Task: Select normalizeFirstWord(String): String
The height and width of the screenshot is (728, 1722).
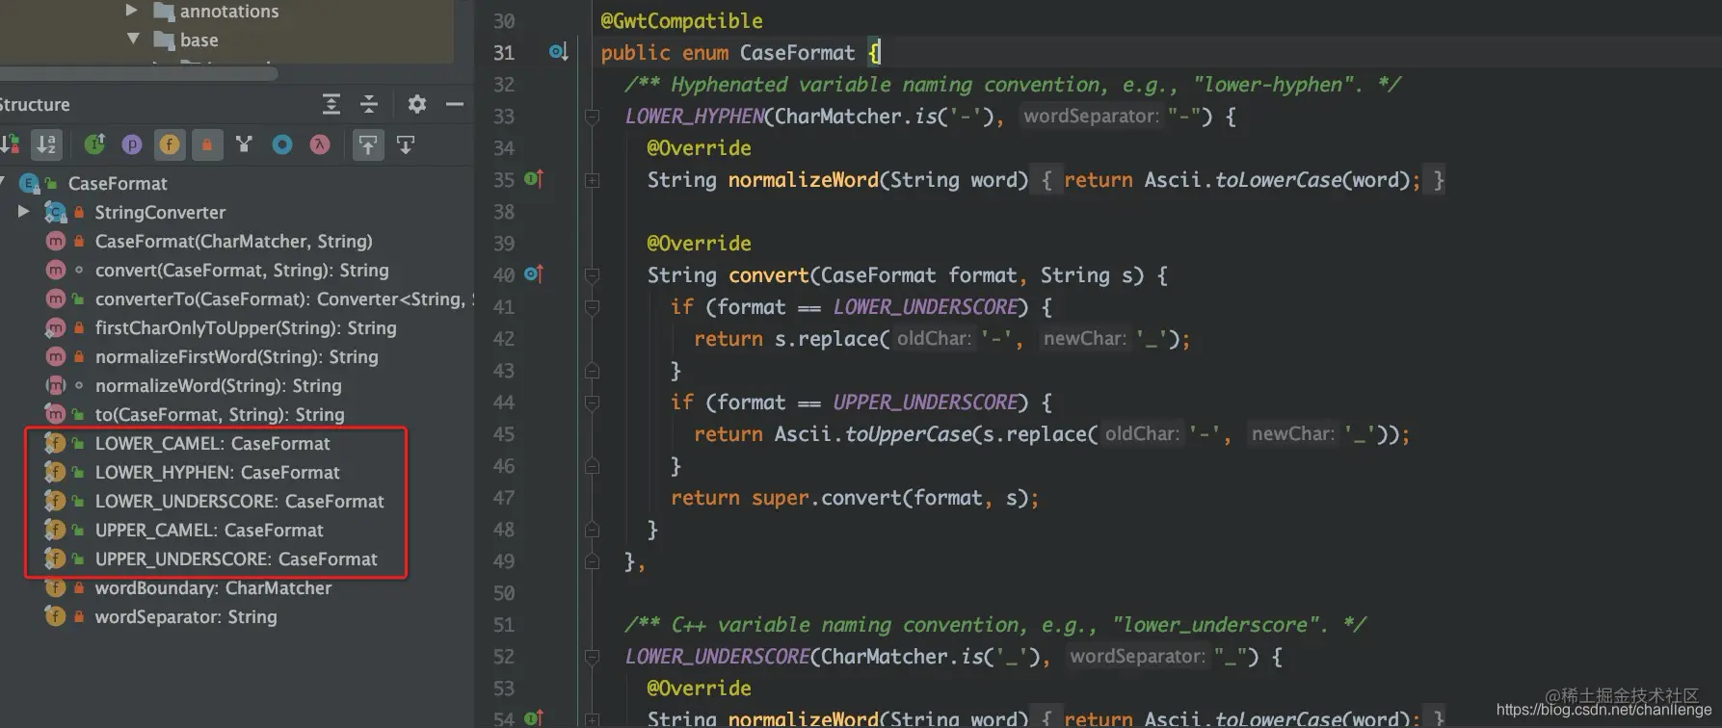Action: pyautogui.click(x=236, y=356)
